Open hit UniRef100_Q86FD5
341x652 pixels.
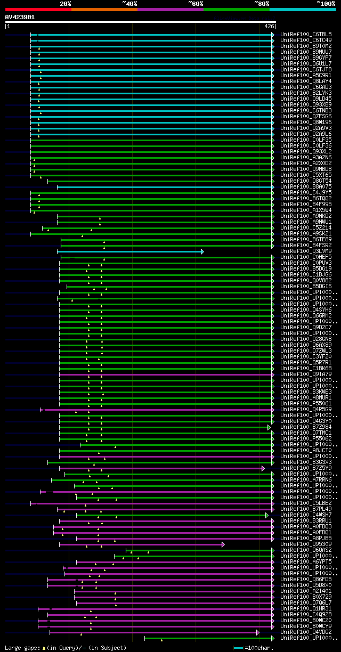(x=306, y=580)
